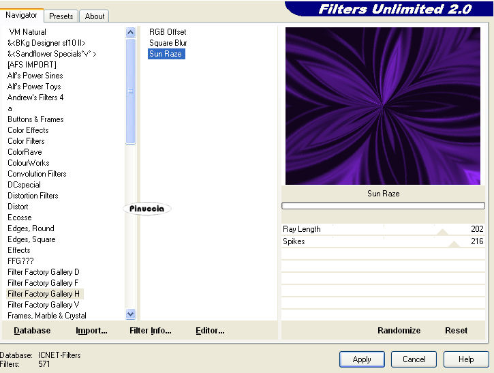This screenshot has height=373, width=494.
Task: Select the category named 'a'
Action: pyautogui.click(x=10, y=108)
